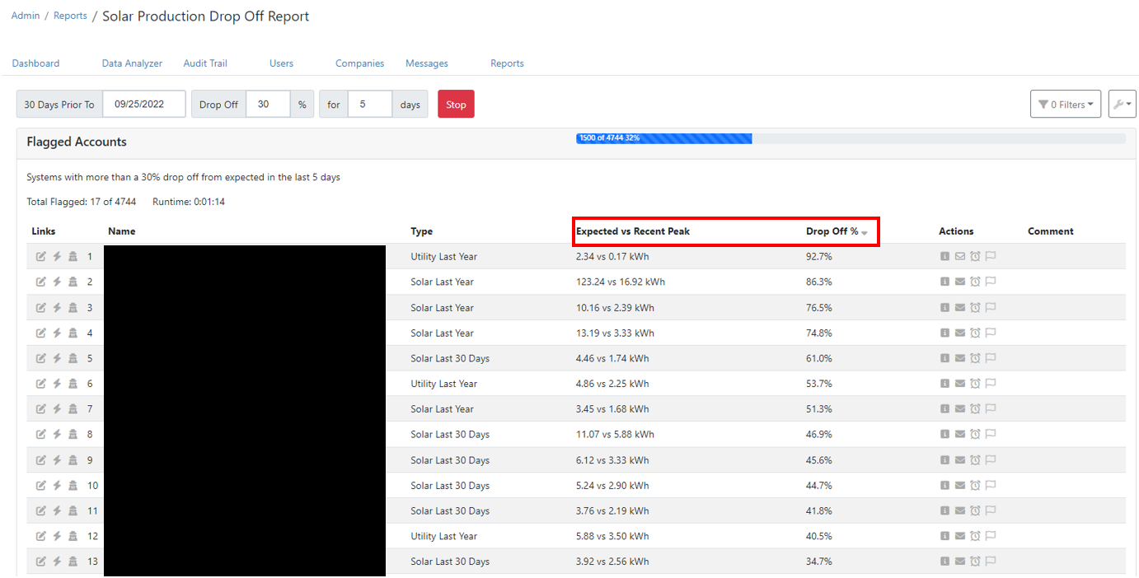1139x578 pixels.
Task: Click the flag icon for the 51.3% row
Action: [x=991, y=409]
